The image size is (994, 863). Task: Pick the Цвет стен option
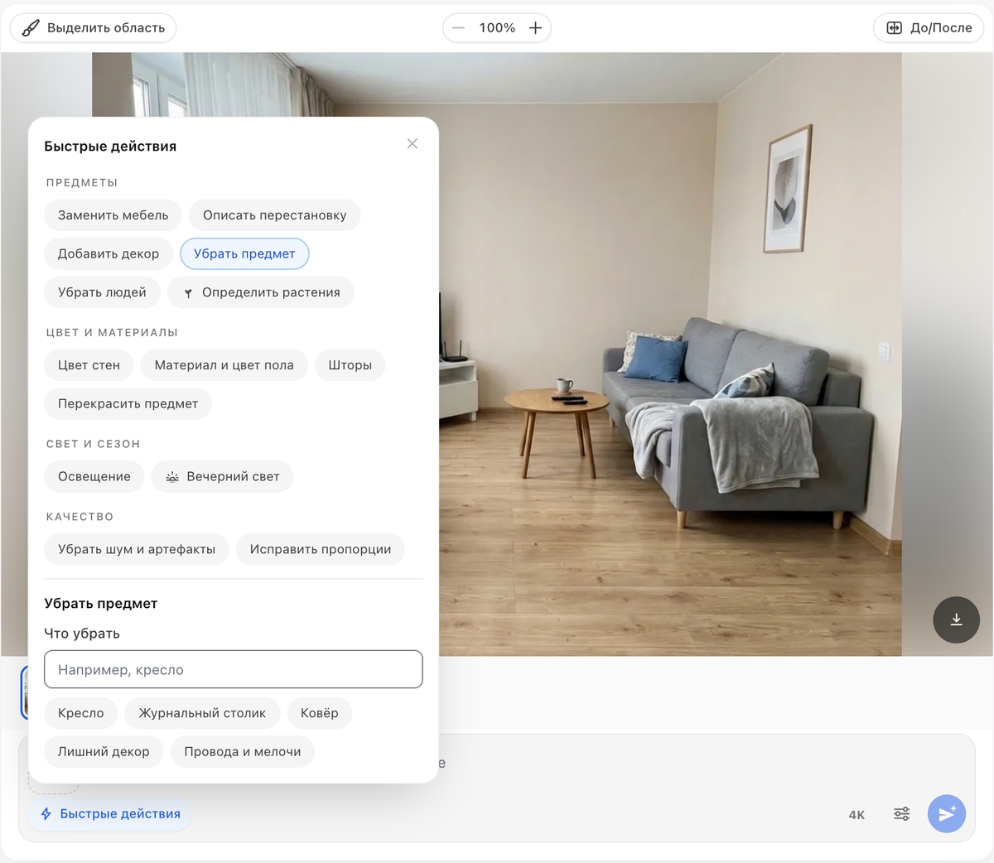[x=89, y=365]
